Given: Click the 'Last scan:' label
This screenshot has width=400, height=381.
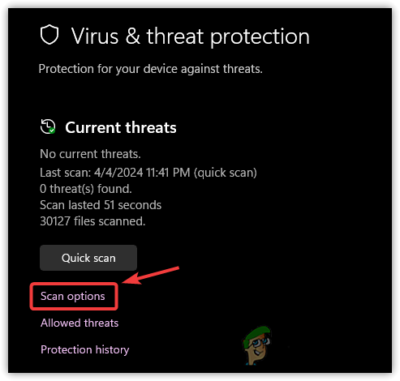Looking at the screenshot, I should pos(66,173).
